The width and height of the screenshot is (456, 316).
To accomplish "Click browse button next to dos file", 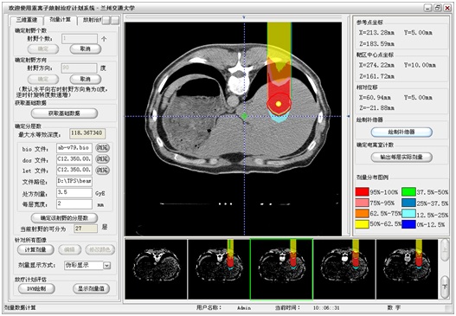I will tap(102, 159).
